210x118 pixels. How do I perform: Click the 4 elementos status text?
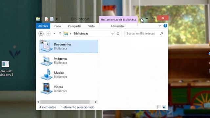point(48,107)
